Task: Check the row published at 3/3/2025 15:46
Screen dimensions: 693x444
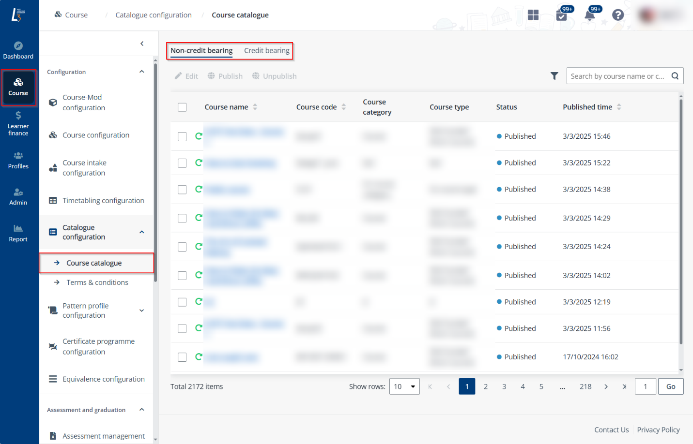Action: (x=182, y=137)
